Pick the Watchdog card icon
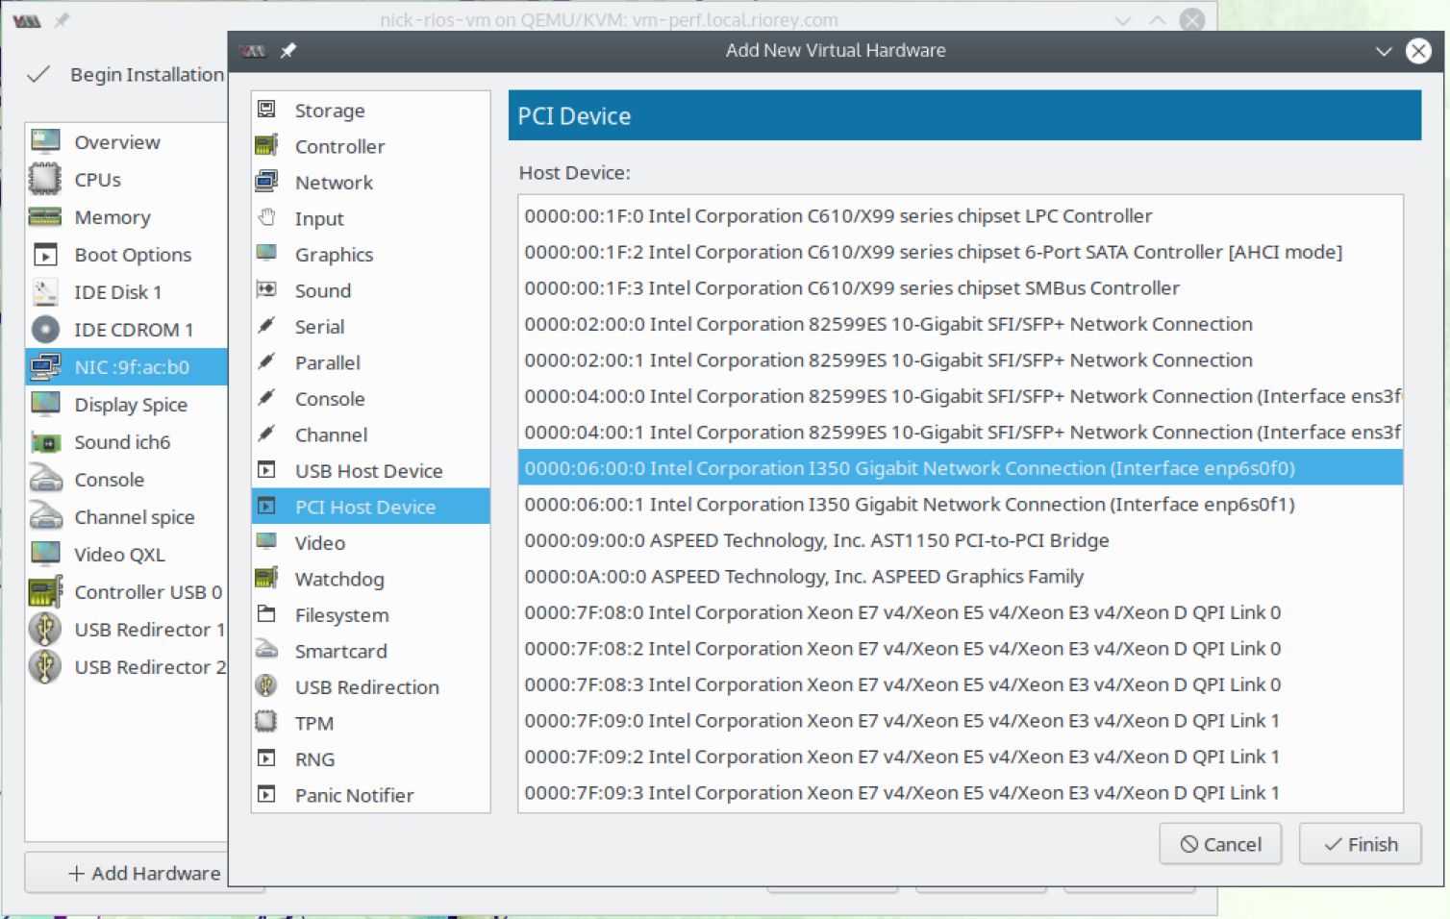Viewport: 1450px width, 919px height. 266,579
